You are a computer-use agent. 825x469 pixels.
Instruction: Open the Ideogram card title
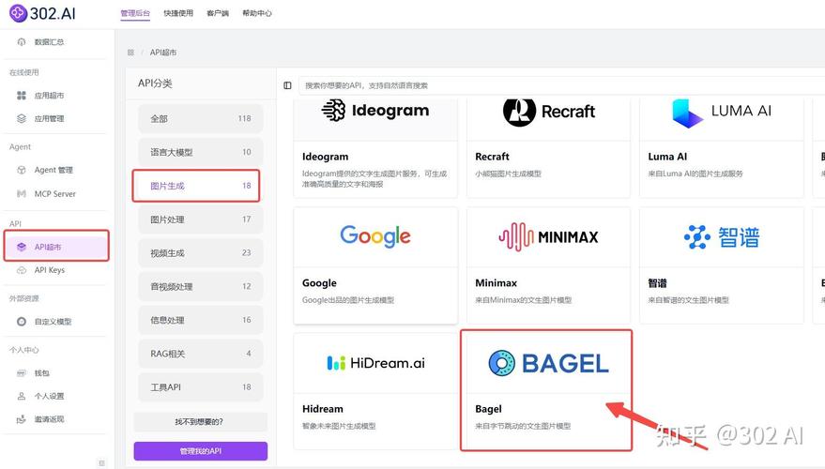click(x=325, y=157)
